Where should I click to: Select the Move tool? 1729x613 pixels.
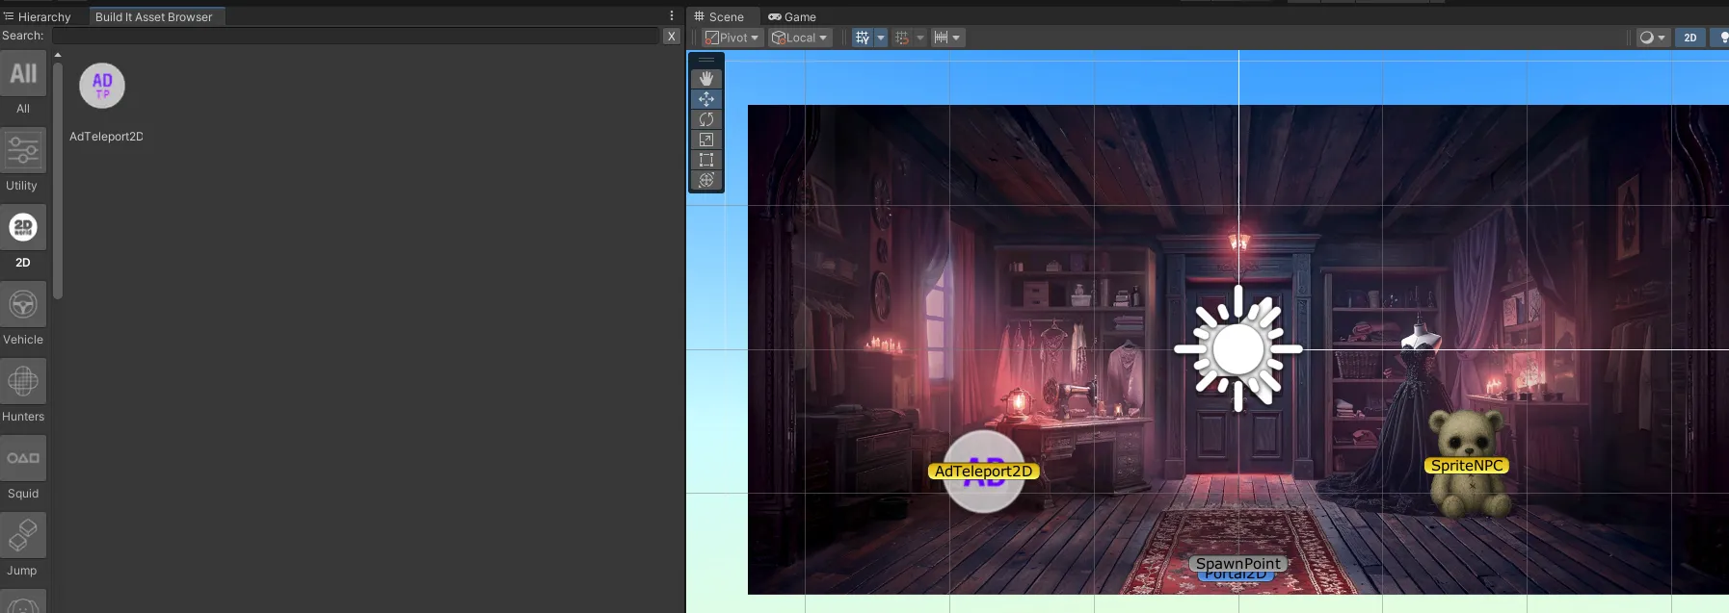click(706, 99)
